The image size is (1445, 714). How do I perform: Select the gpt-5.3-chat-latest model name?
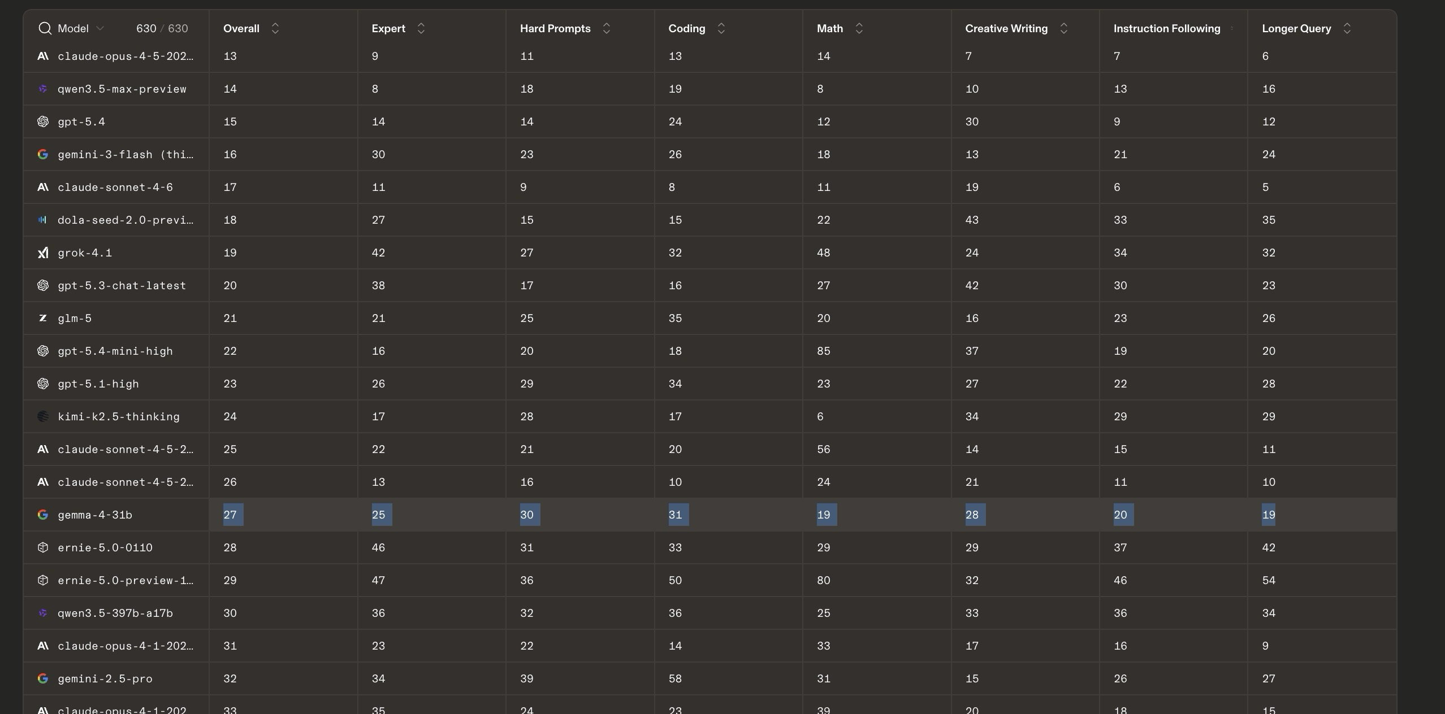122,285
